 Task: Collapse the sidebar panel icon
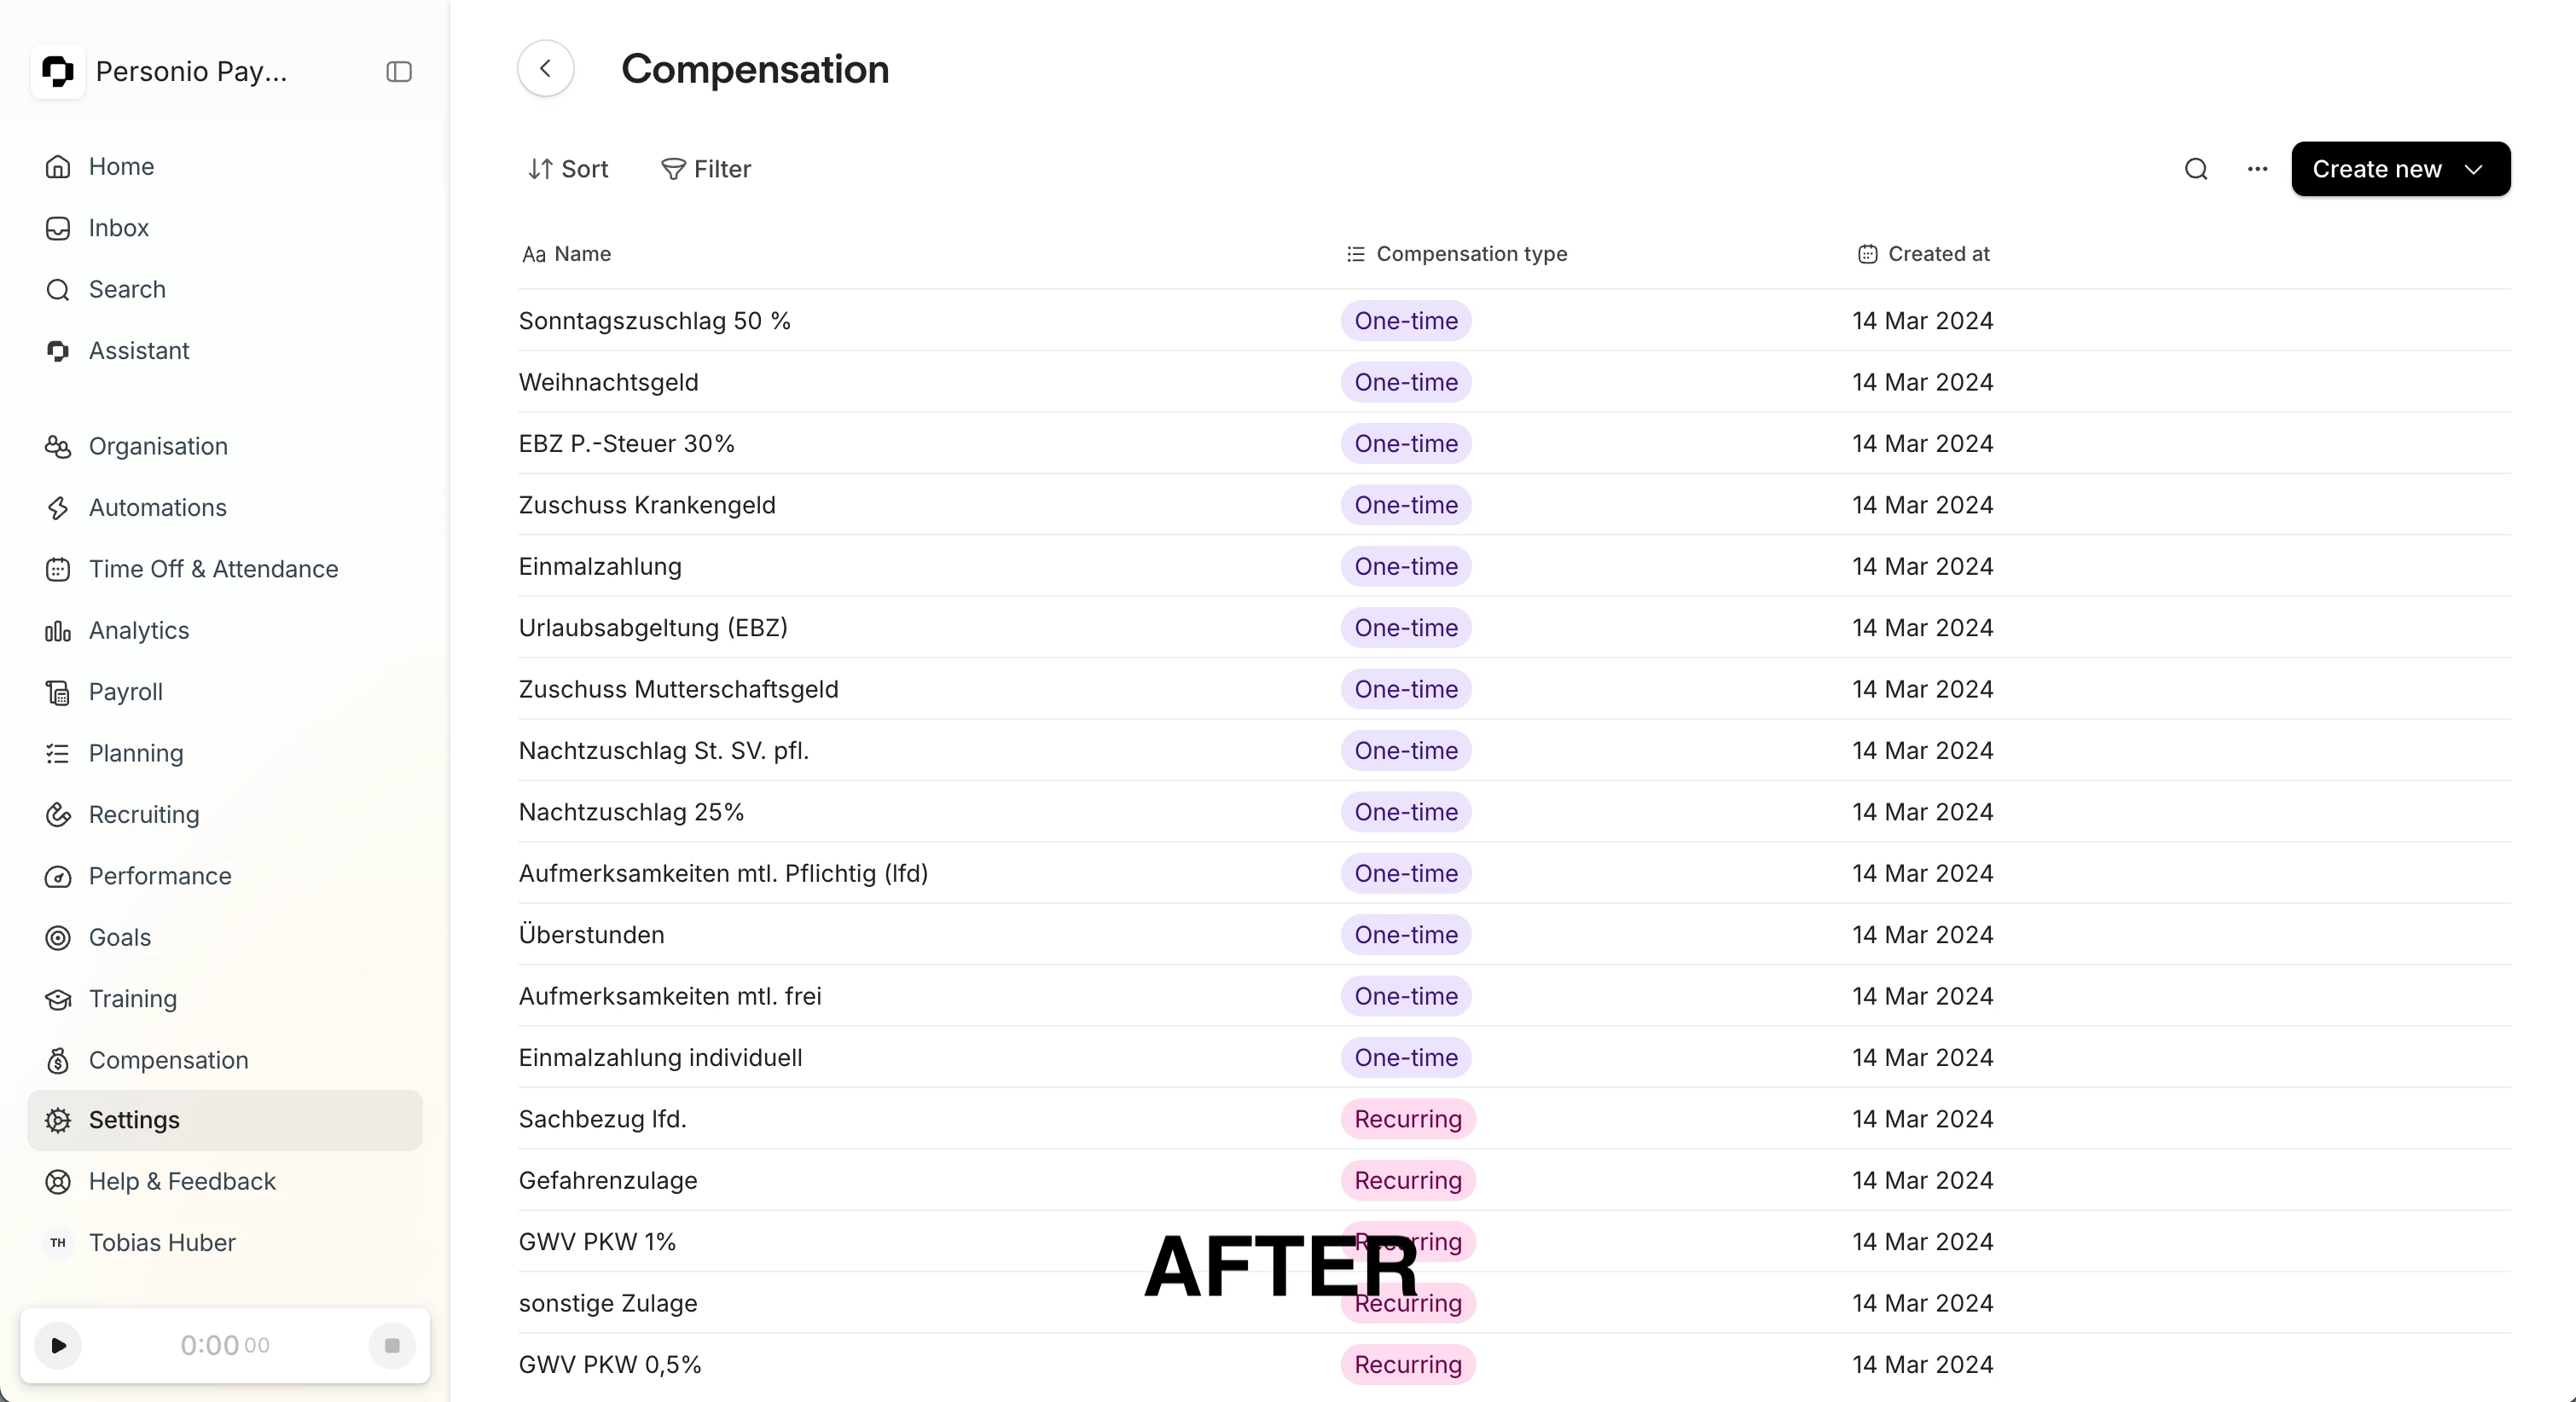click(x=399, y=71)
